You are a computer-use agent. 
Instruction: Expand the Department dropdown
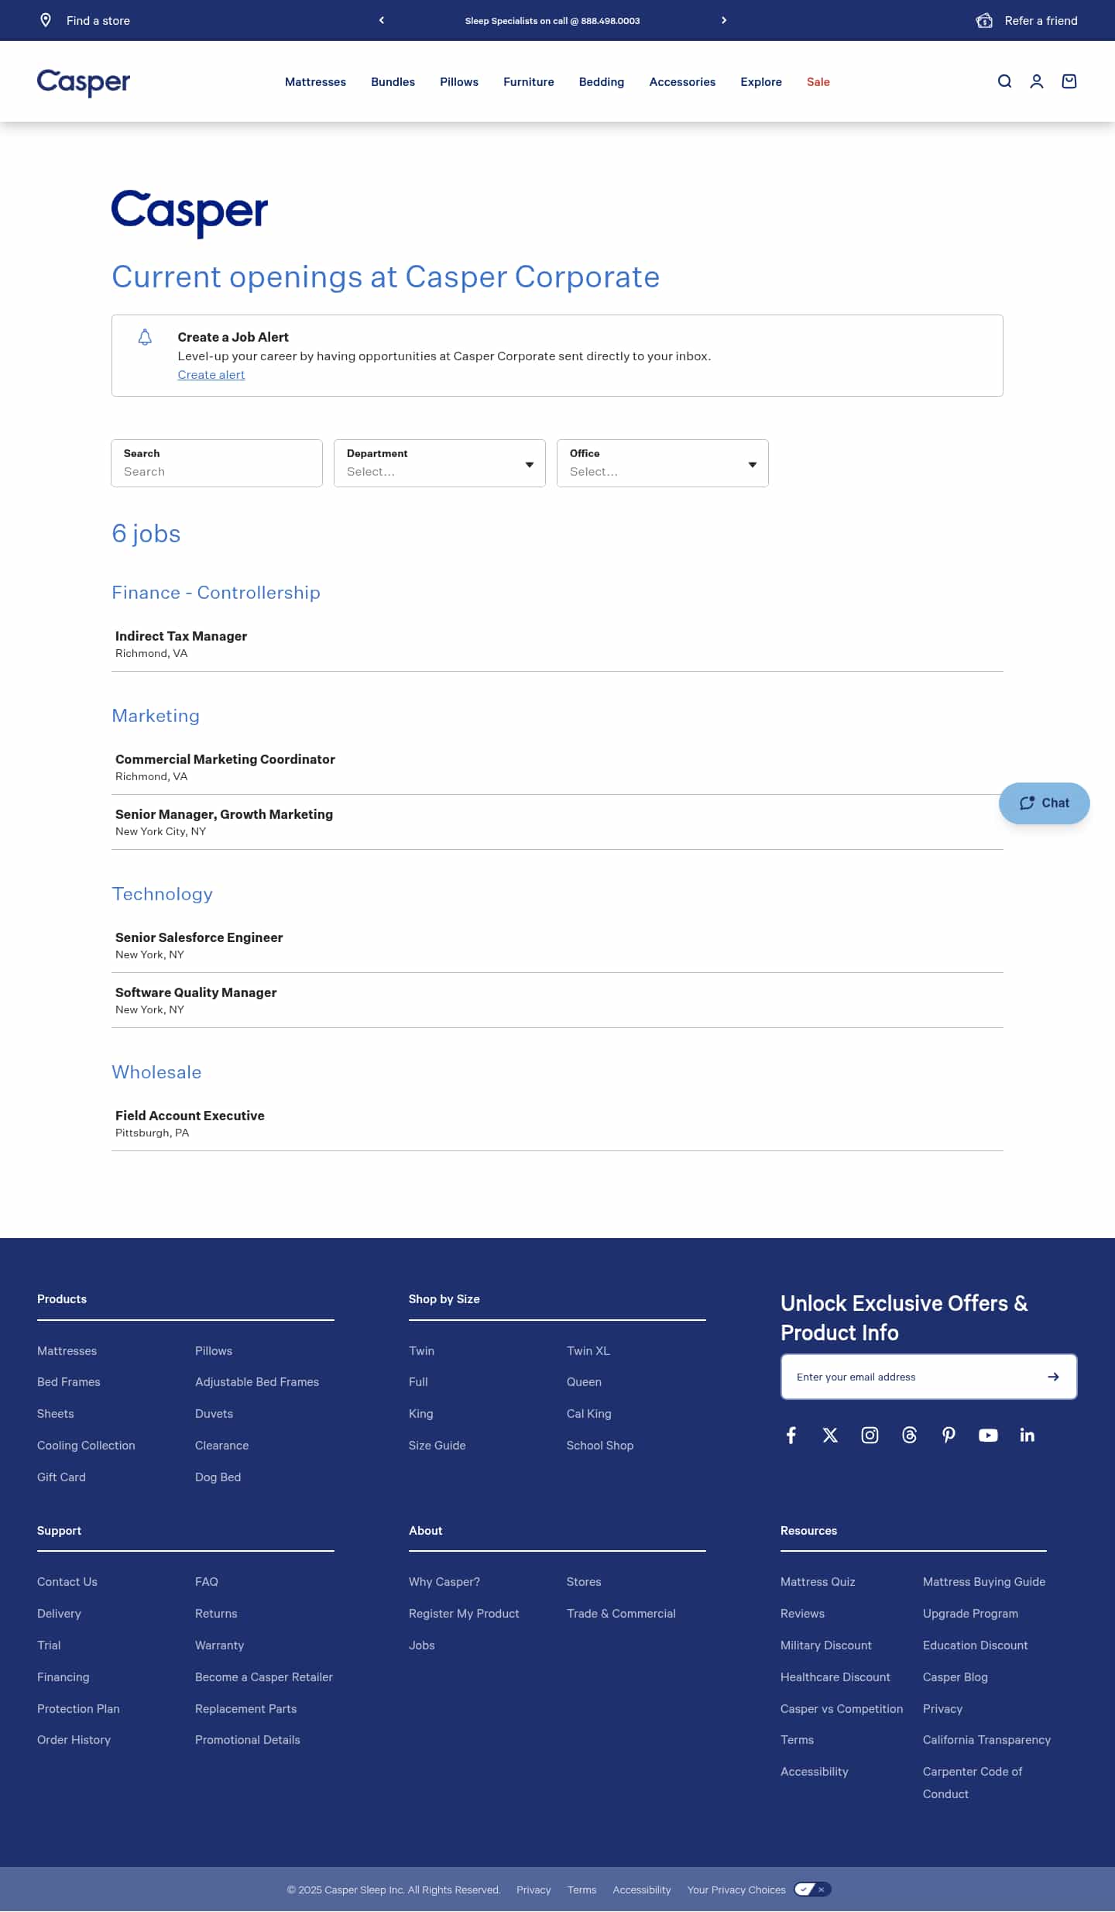pyautogui.click(x=440, y=463)
